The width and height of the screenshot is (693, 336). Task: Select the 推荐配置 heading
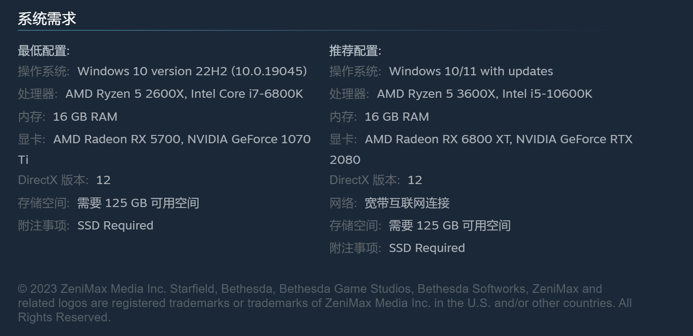pos(355,50)
